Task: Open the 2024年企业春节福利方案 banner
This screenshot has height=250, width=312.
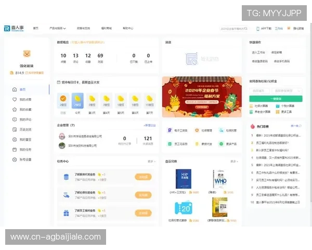Action: 202,97
